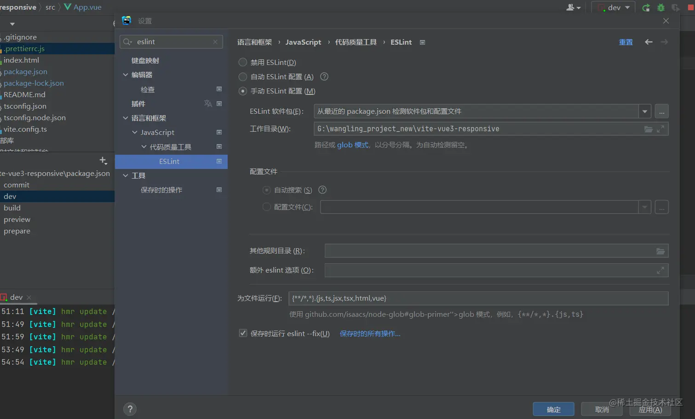Toggle 保存时运行 eslint --fix checkbox
Viewport: 695px width, 419px height.
(243, 333)
